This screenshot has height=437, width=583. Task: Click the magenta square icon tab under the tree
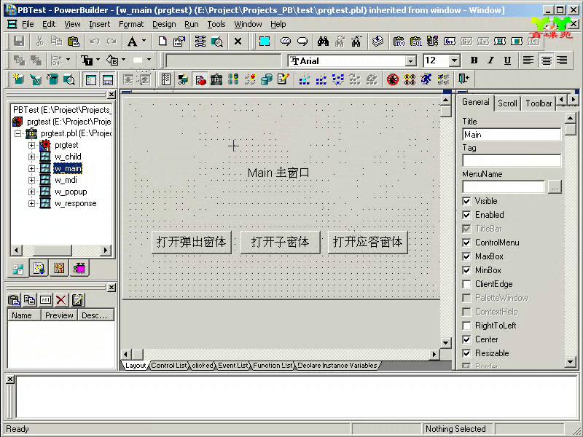(79, 268)
